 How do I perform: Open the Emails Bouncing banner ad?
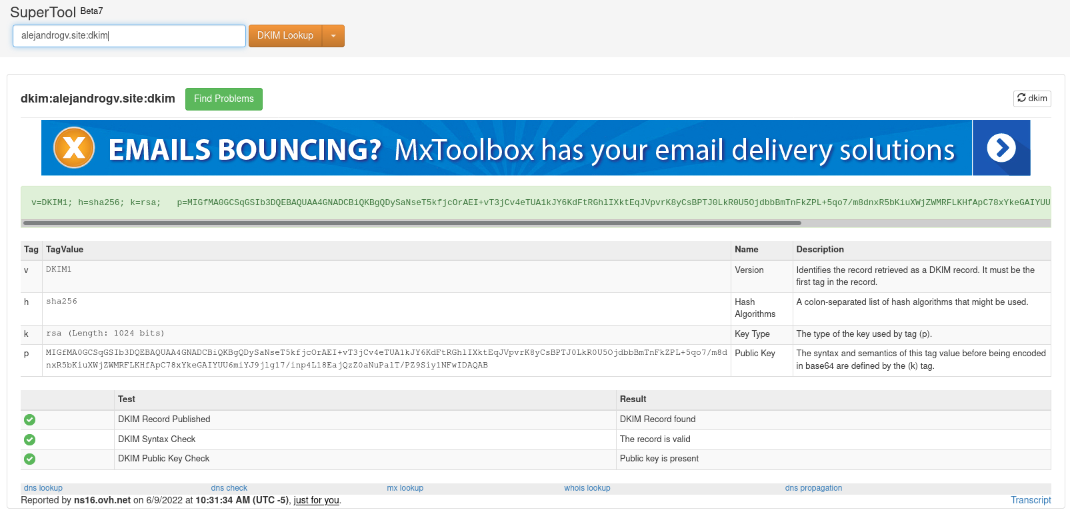(535, 148)
